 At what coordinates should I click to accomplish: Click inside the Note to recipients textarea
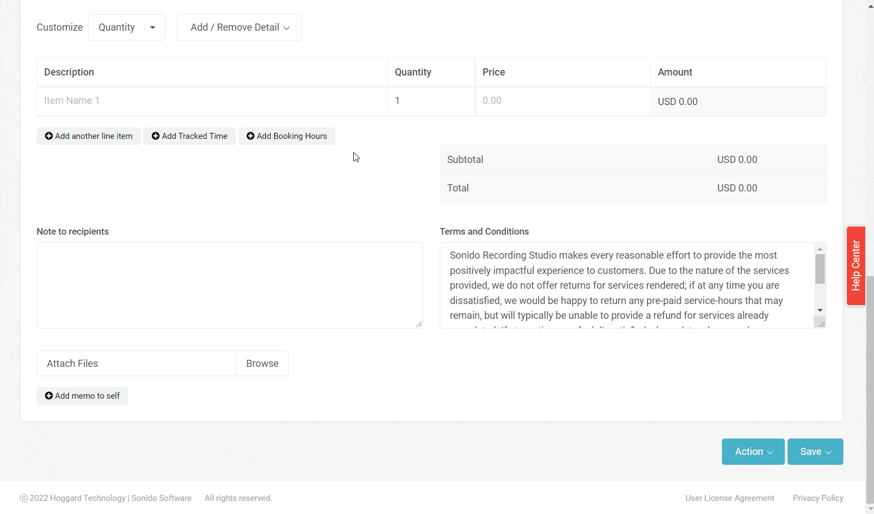[230, 285]
